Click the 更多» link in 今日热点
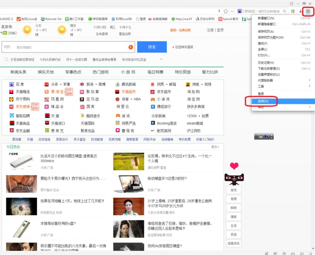315x255 pixels. tap(215, 147)
